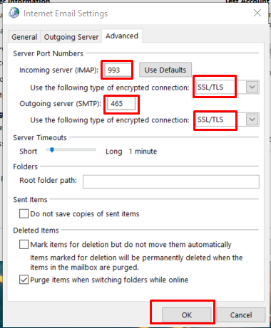Click the Internet Email Settings globe icon
Viewport: 271px width, 328px height.
click(x=14, y=13)
